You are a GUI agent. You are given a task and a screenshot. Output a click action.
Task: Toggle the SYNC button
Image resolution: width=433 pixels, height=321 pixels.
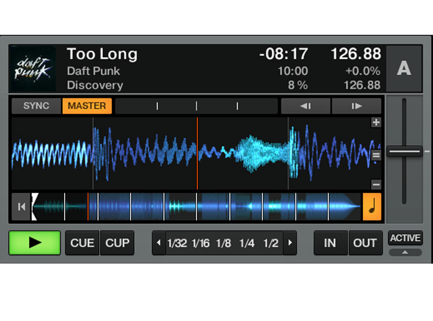36,106
